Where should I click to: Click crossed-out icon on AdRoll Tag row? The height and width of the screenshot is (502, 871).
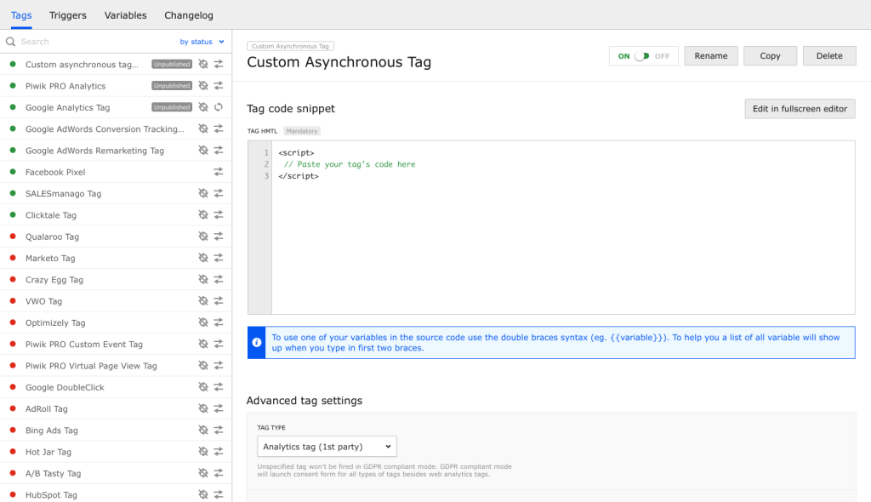(x=203, y=408)
